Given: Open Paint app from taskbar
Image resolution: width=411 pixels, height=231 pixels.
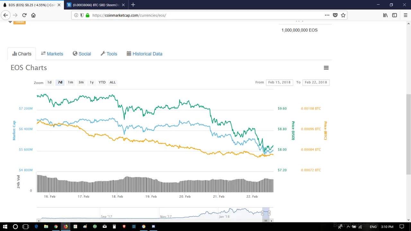Looking at the screenshot, I should pos(85,227).
